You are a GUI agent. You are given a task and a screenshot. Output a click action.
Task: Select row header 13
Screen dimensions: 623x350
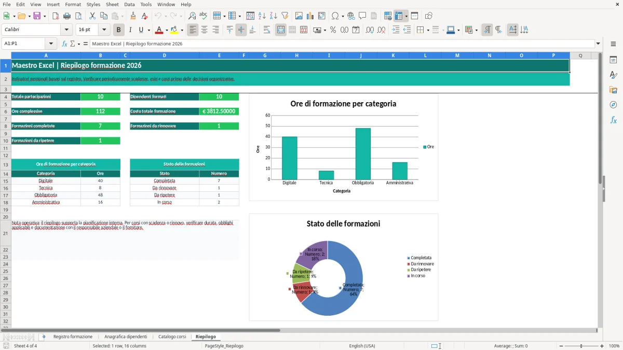coord(5,164)
